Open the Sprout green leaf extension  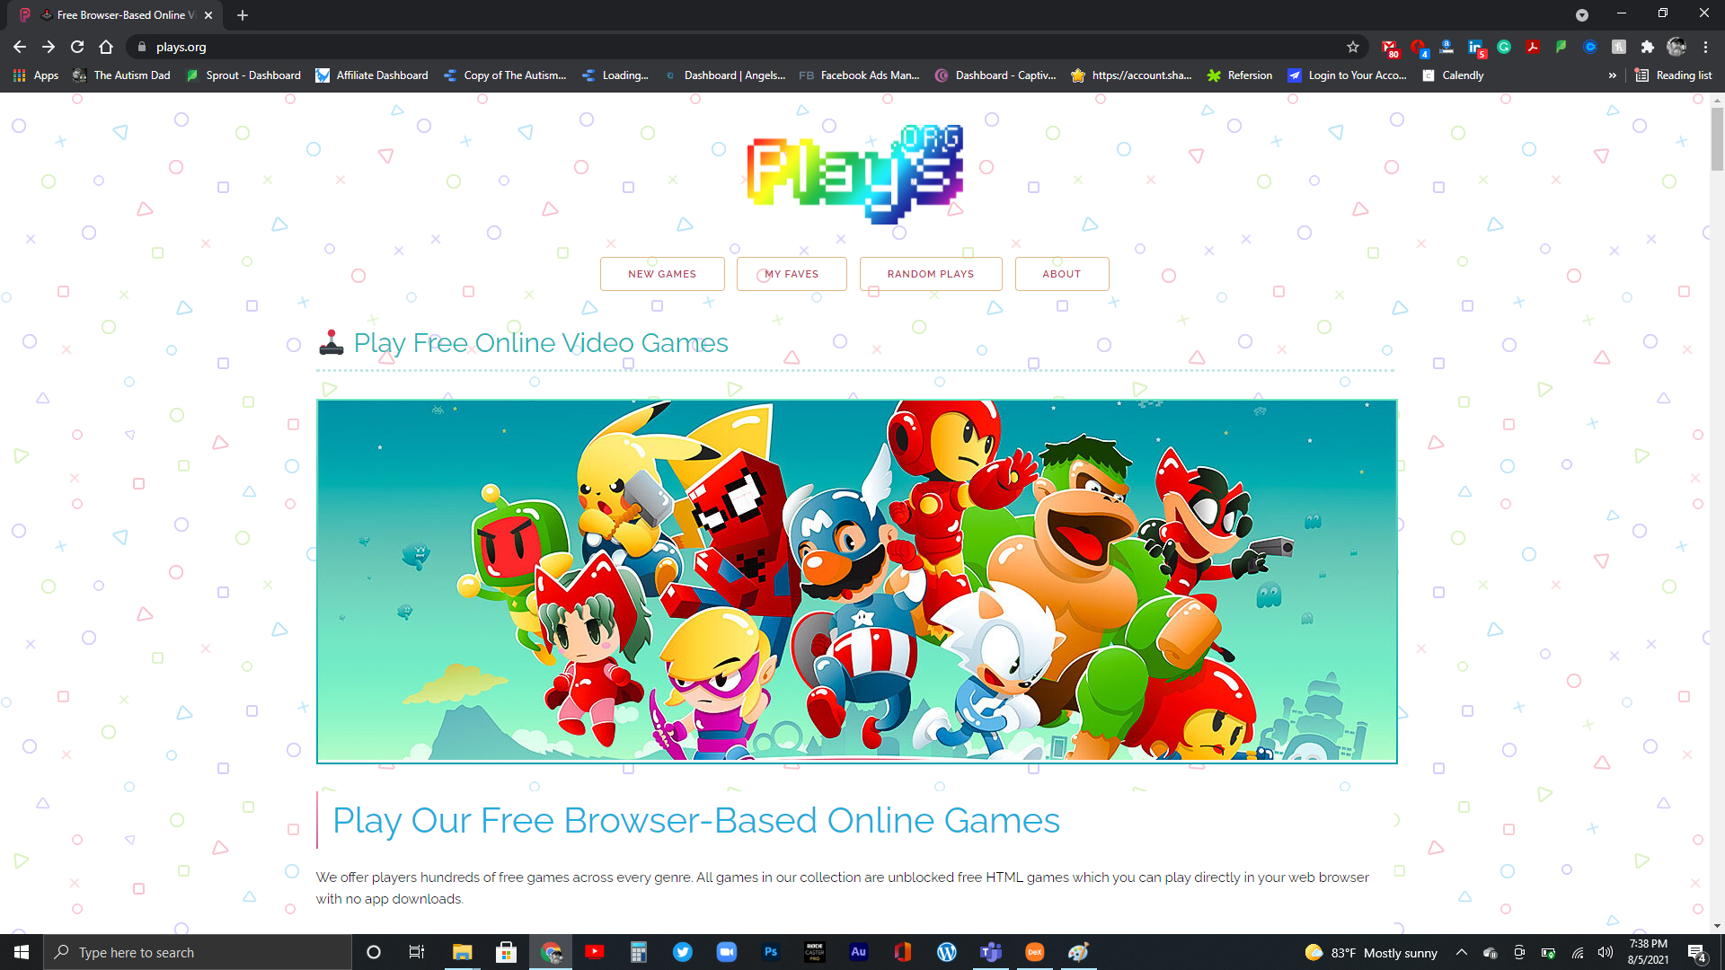click(1561, 47)
